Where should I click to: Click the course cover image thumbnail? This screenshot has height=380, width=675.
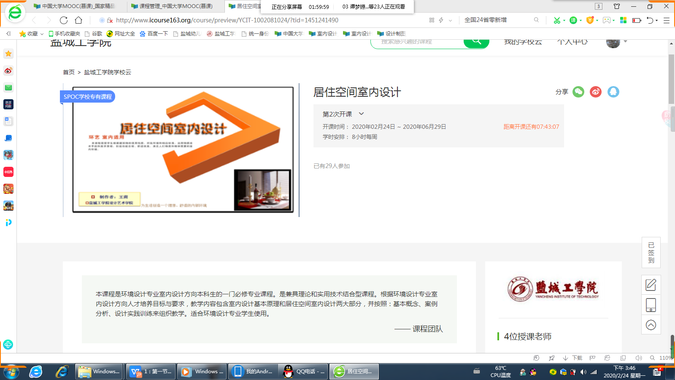click(x=183, y=150)
